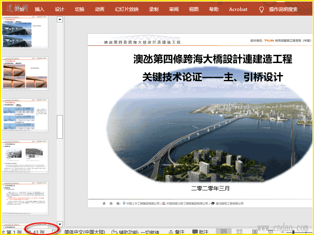314x235 pixels.
Task: Click subtitle 关键技术论证——主、引桥设计
Action: 213,77
